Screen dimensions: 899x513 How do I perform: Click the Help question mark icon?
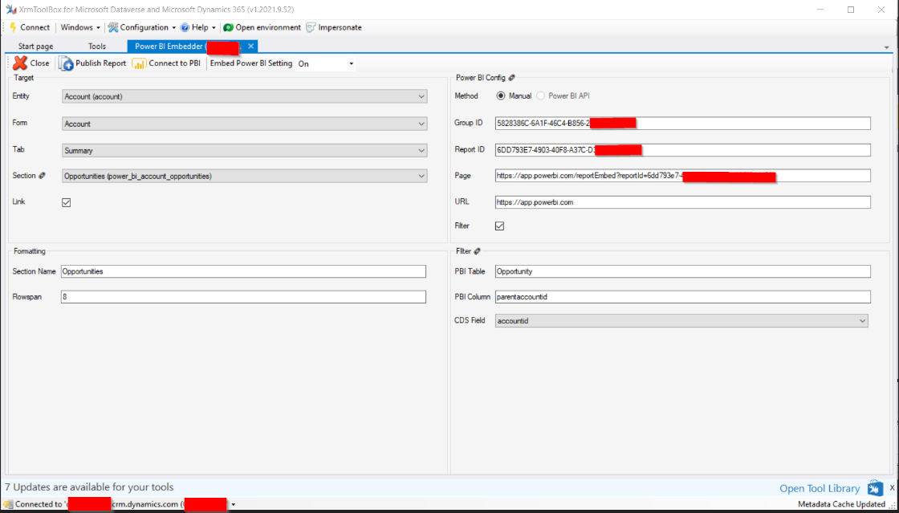[x=185, y=27]
